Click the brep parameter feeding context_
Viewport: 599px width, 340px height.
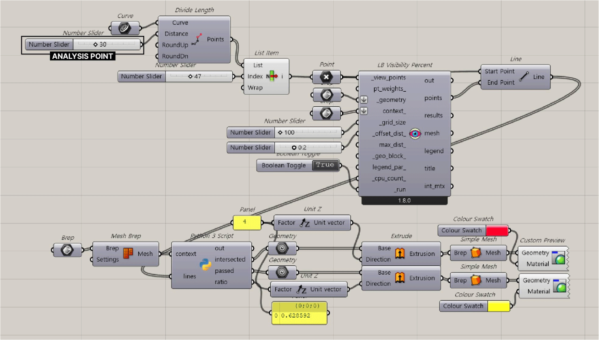326,113
